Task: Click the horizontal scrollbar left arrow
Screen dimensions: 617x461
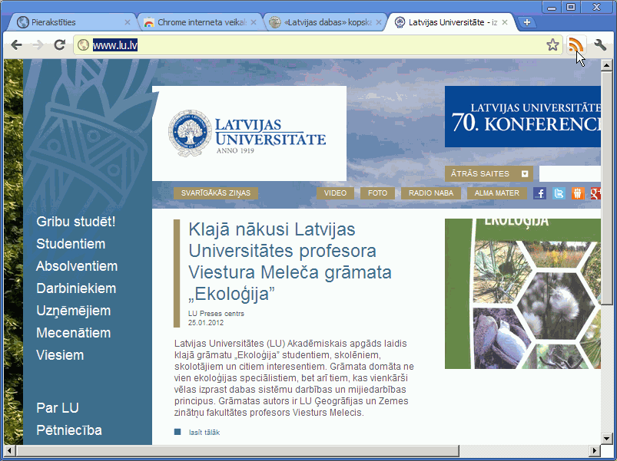Action: click(x=10, y=450)
